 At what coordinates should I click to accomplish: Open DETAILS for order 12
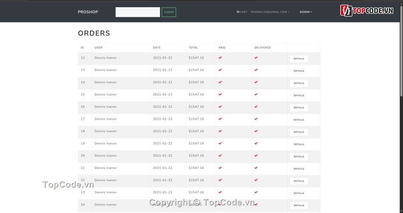pos(299,59)
